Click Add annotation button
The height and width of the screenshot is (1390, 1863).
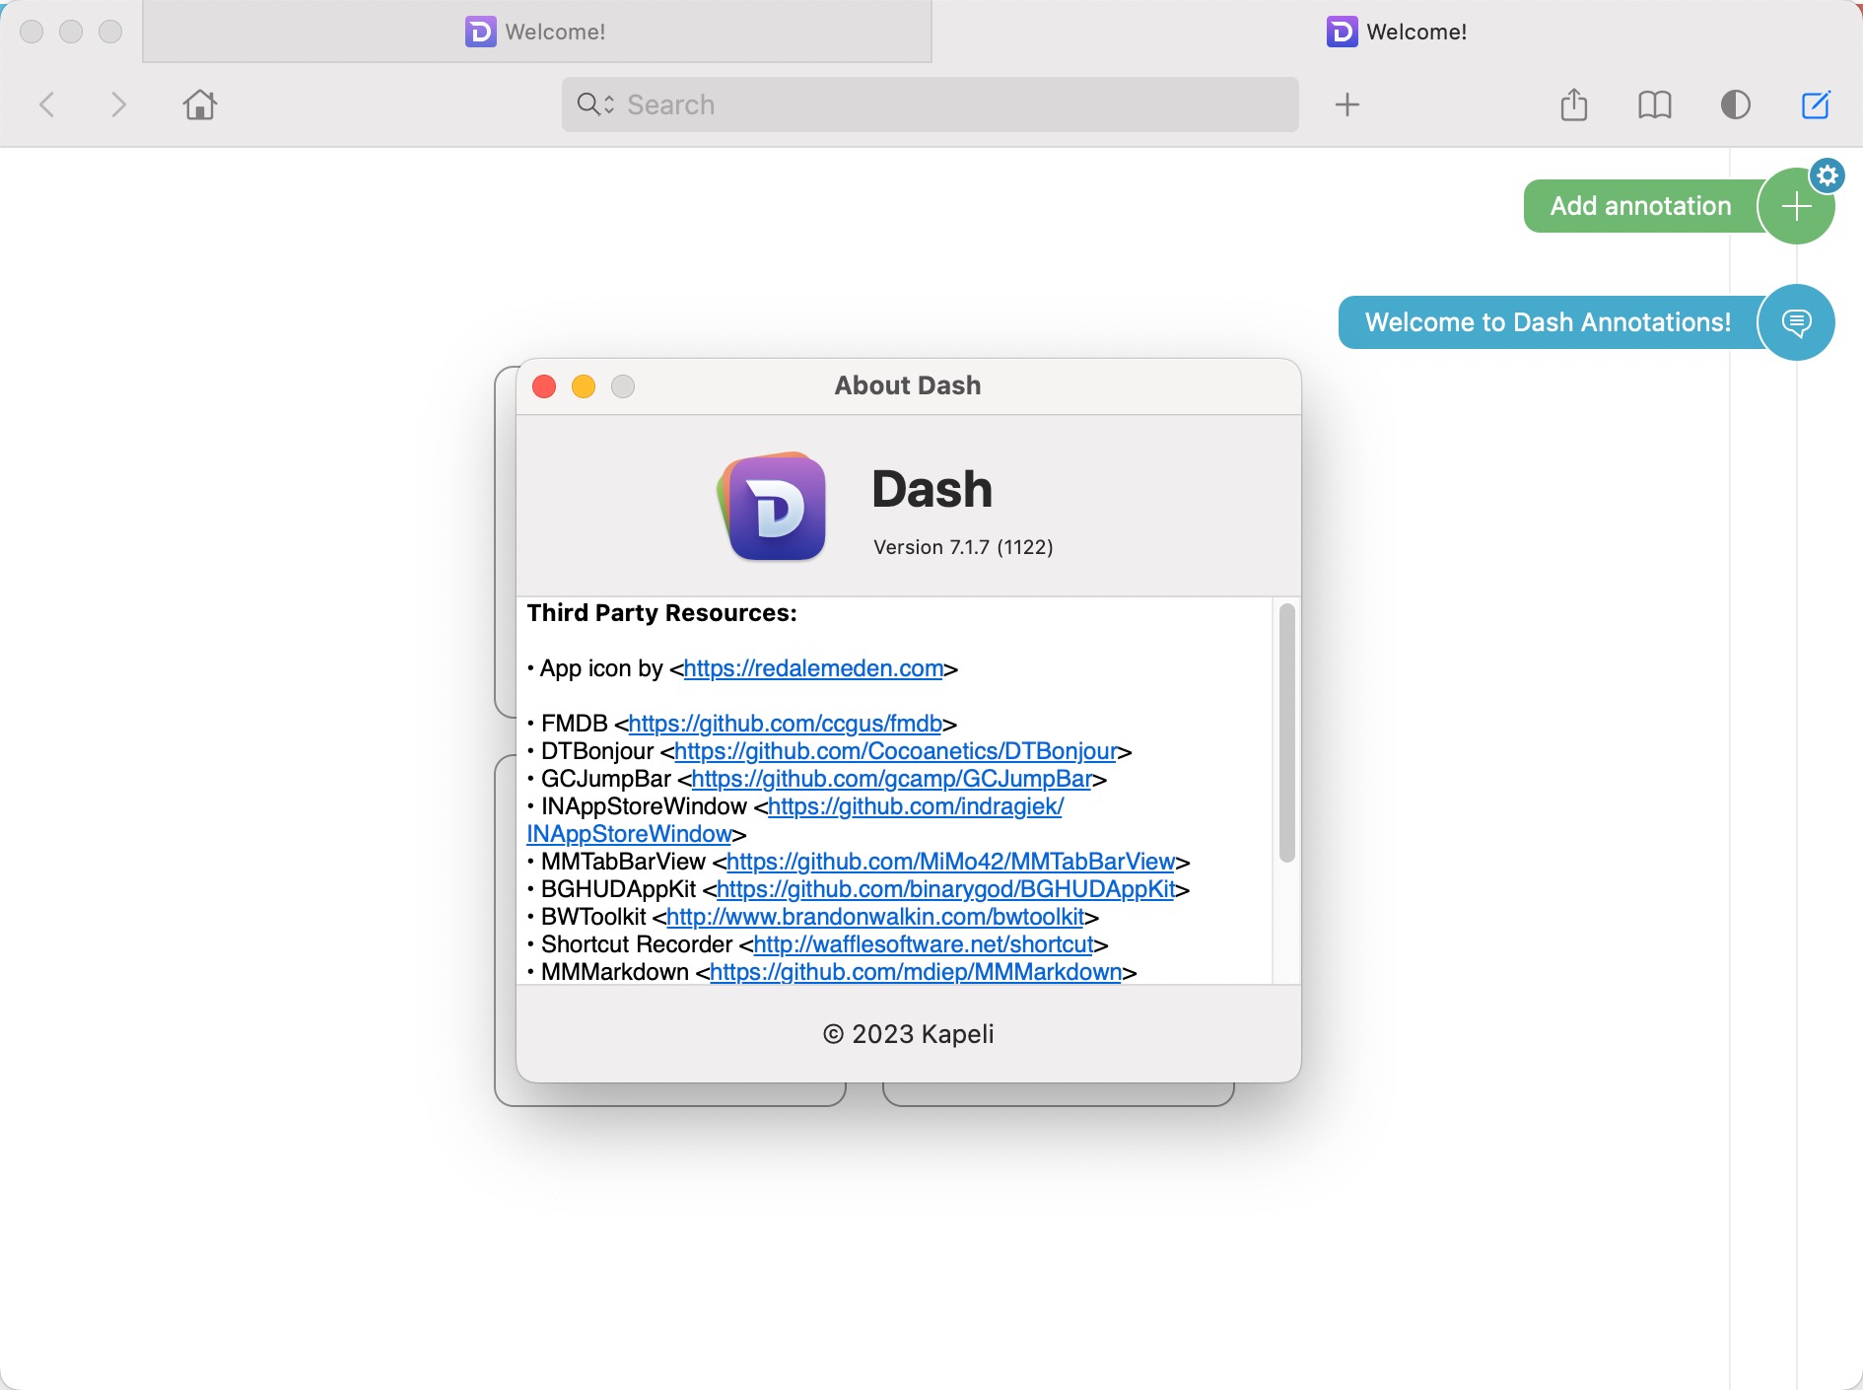click(x=1640, y=206)
